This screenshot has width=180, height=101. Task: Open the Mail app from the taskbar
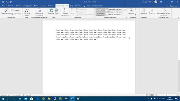click(26, 98)
